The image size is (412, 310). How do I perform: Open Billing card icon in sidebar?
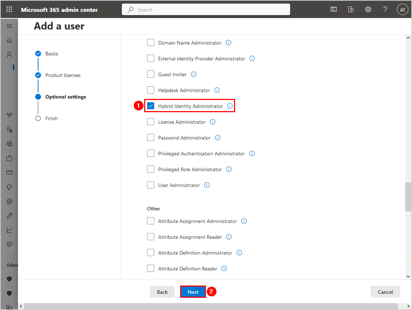click(x=9, y=173)
